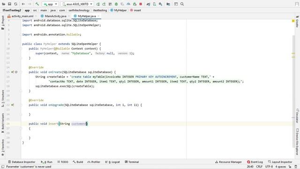Open the Layout Inspector
The height and width of the screenshot is (169, 300).
click(x=280, y=162)
